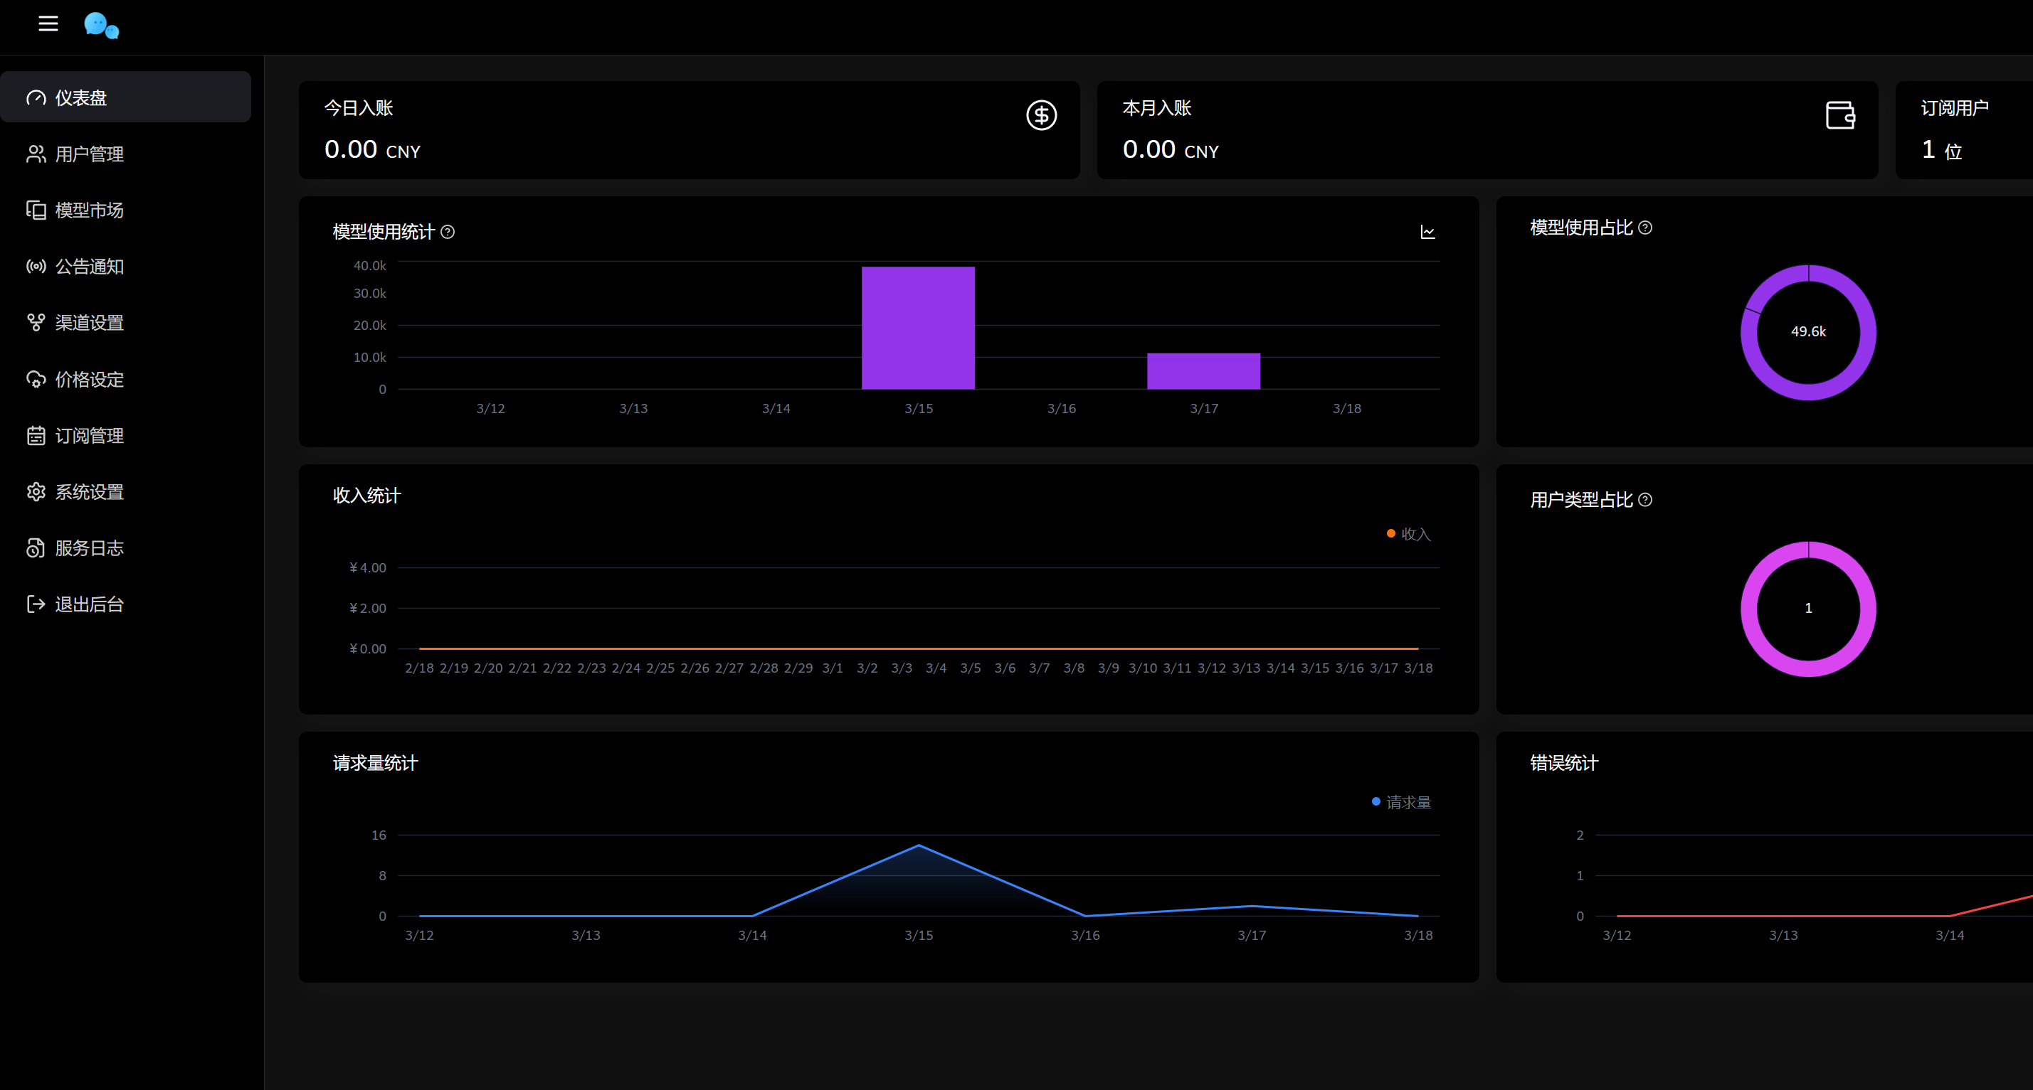Click the calendar icon beside 订阅管理
Screen dimensions: 2033x1090
point(36,435)
